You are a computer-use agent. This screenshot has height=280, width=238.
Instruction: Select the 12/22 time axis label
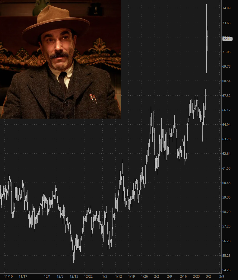88,276
